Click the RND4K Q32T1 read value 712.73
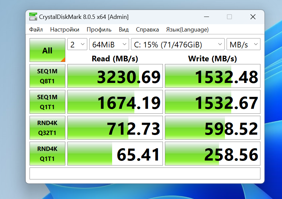 [115, 128]
